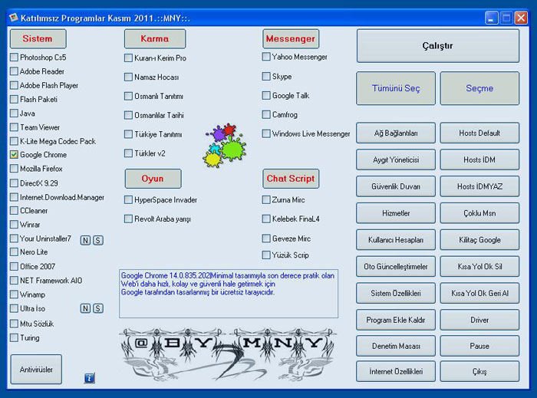
Task: Open Aygıt Yöneticisi
Action: click(x=396, y=160)
